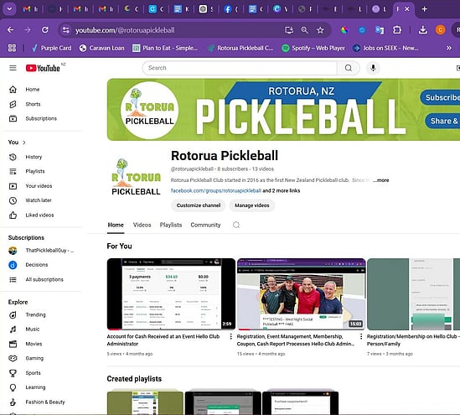460x415 pixels.
Task: Expand the tab search dropdown arrow
Action: (x=9, y=9)
